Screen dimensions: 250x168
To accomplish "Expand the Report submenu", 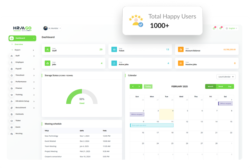I will (33, 50).
